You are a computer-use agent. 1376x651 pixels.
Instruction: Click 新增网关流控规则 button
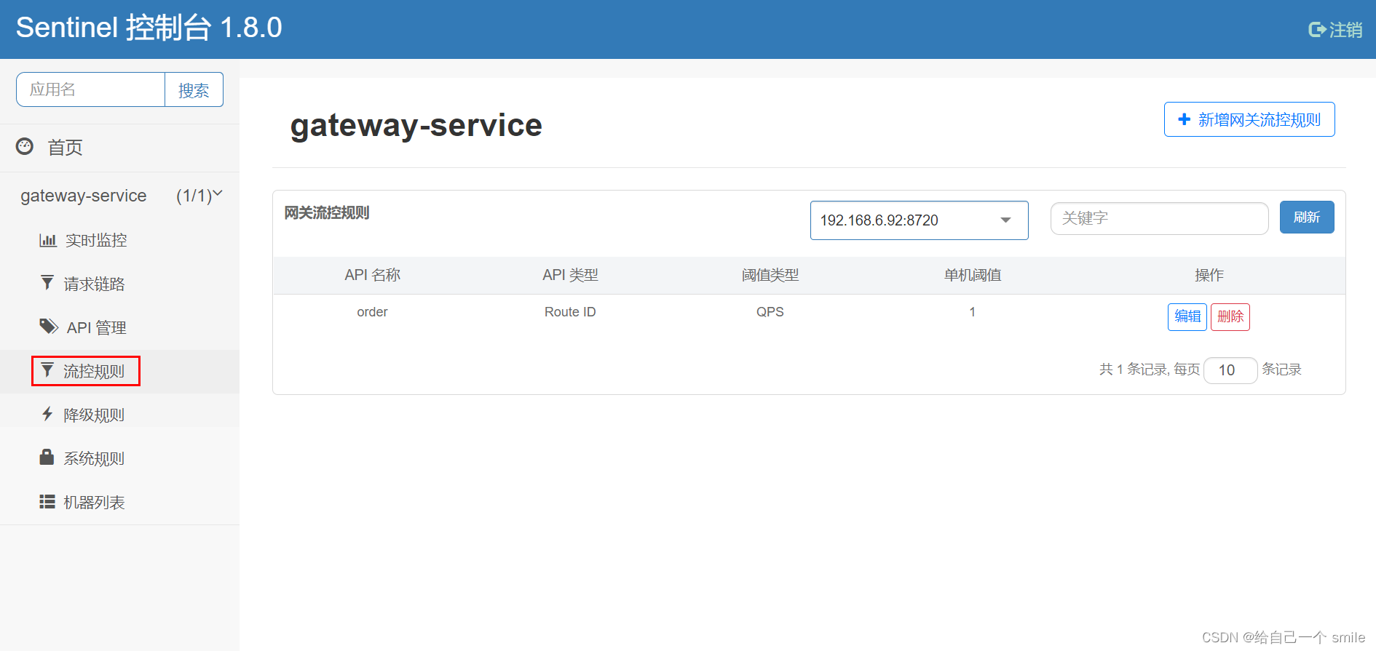tap(1249, 119)
